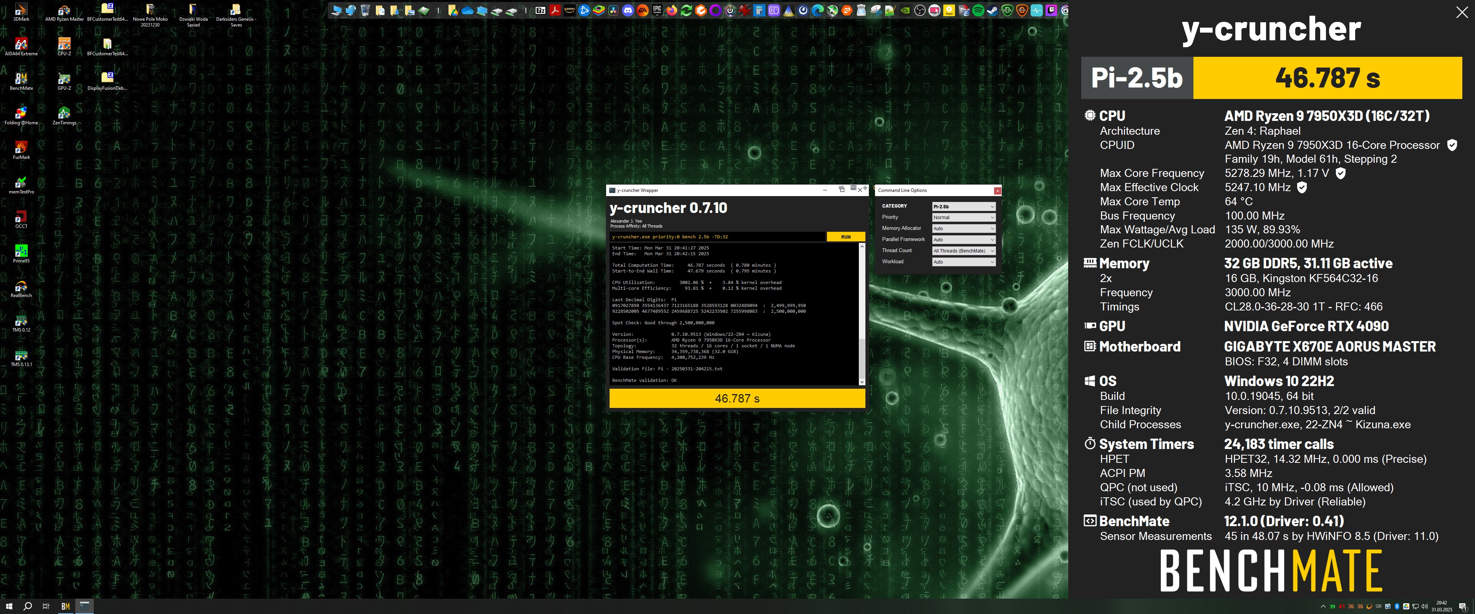The height and width of the screenshot is (614, 1475).
Task: Open the memTestPro desktop icon
Action: [21, 185]
